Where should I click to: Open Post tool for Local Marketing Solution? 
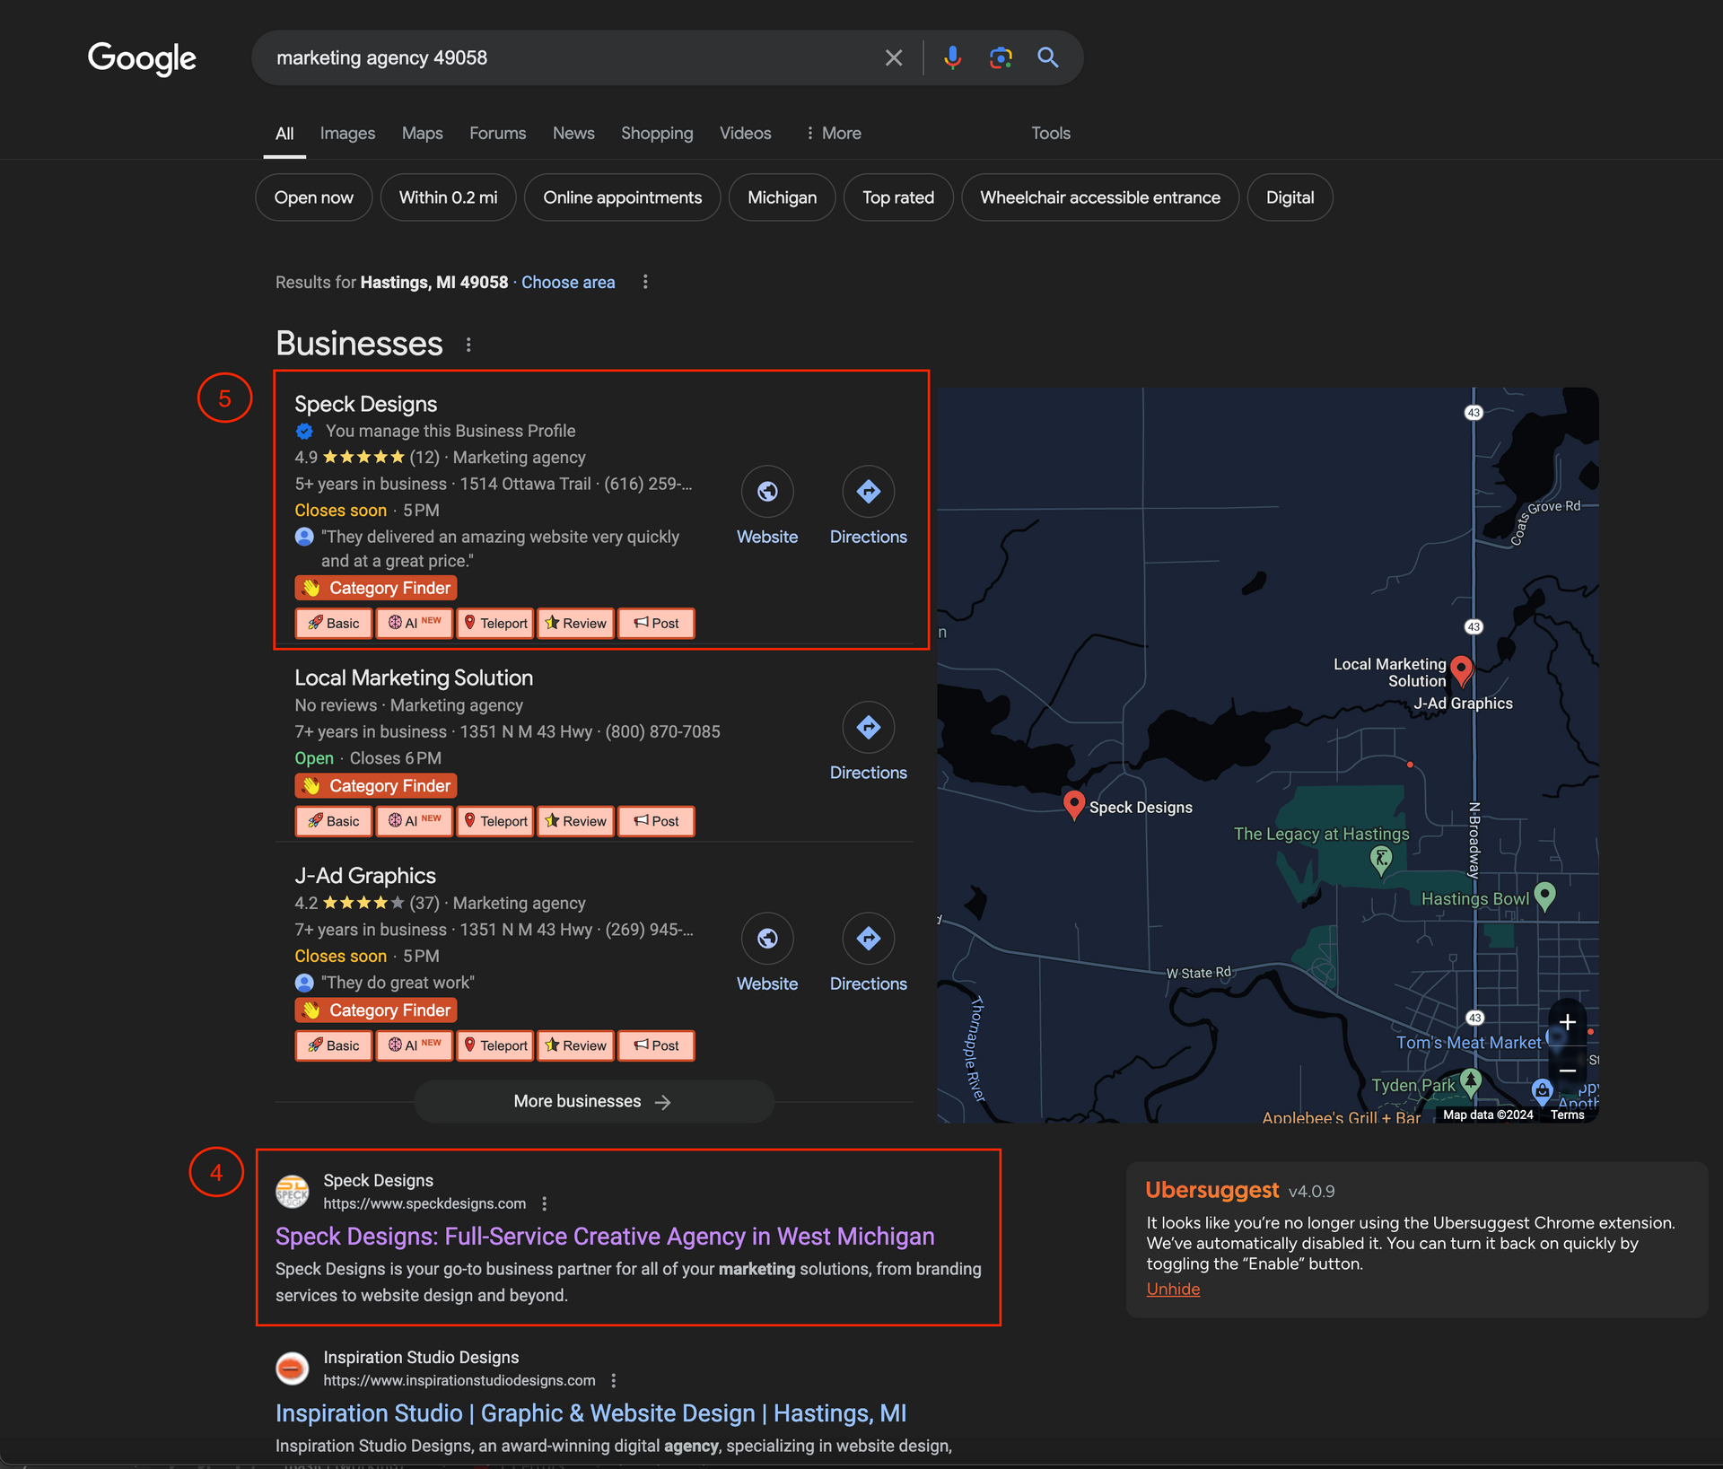coord(657,821)
